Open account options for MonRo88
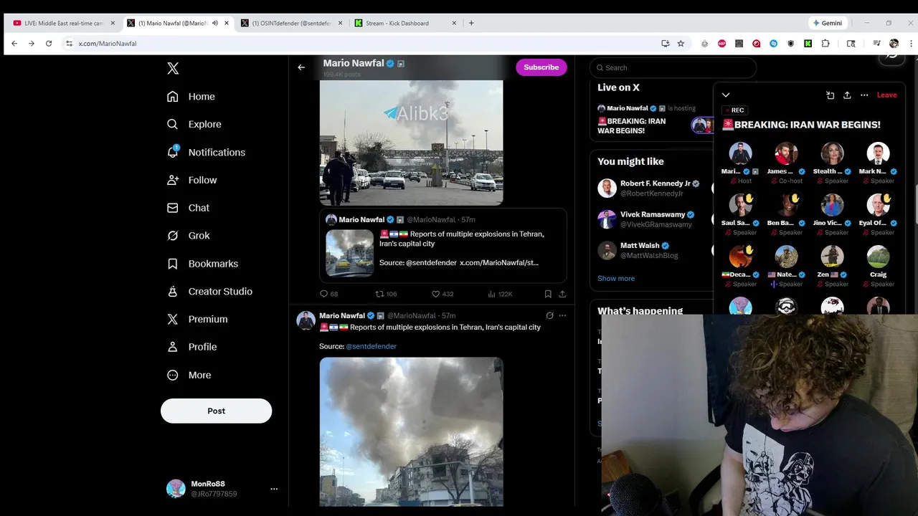Viewport: 918px width, 516px height. 274,489
